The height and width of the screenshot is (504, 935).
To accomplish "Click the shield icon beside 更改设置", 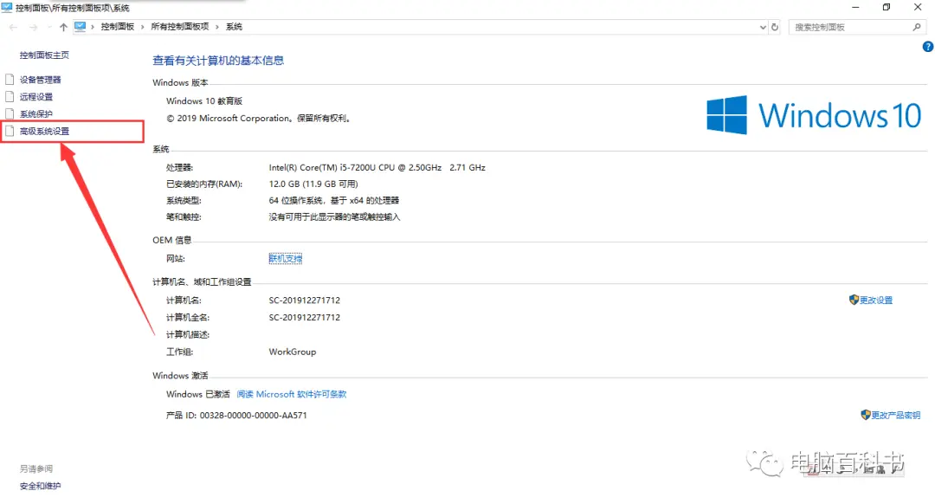I will (854, 300).
